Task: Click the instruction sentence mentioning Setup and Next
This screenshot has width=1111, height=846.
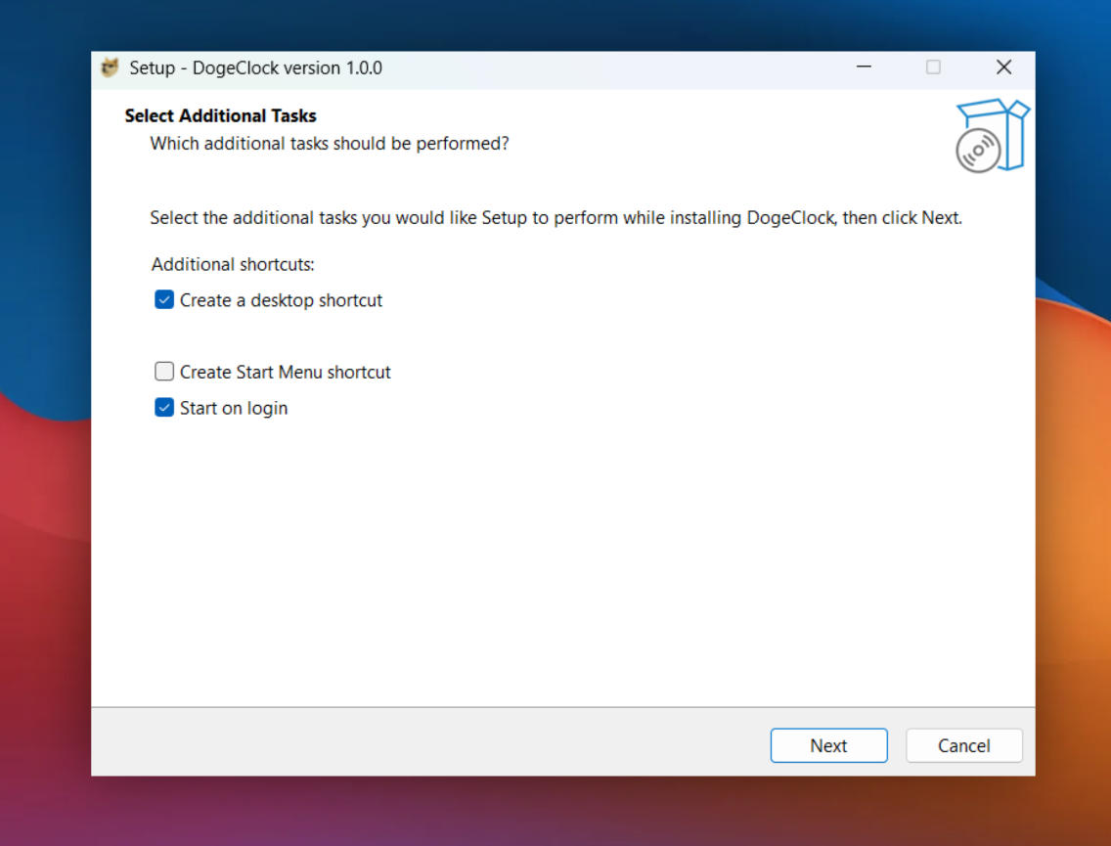Action: (x=555, y=217)
